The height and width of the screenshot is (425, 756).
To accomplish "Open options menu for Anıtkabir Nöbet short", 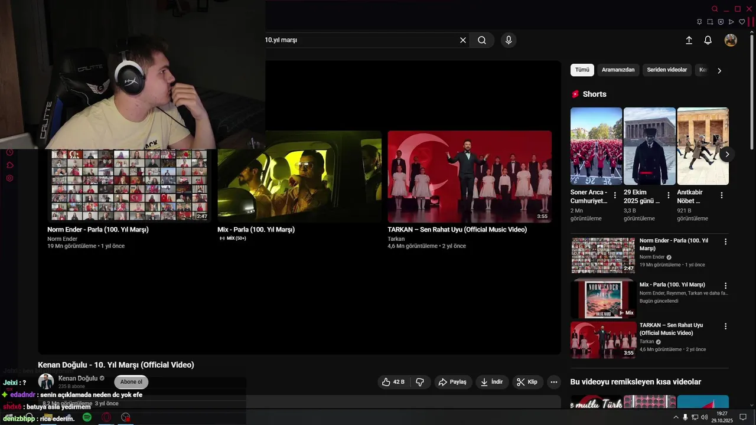I will [x=722, y=195].
